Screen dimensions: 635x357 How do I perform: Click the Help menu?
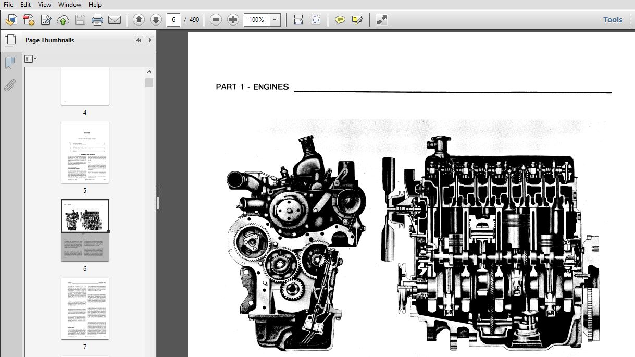(95, 5)
